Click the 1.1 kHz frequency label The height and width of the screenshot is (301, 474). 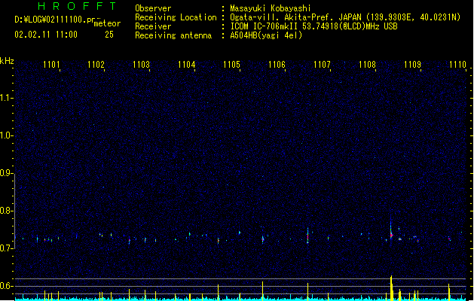click(x=6, y=98)
